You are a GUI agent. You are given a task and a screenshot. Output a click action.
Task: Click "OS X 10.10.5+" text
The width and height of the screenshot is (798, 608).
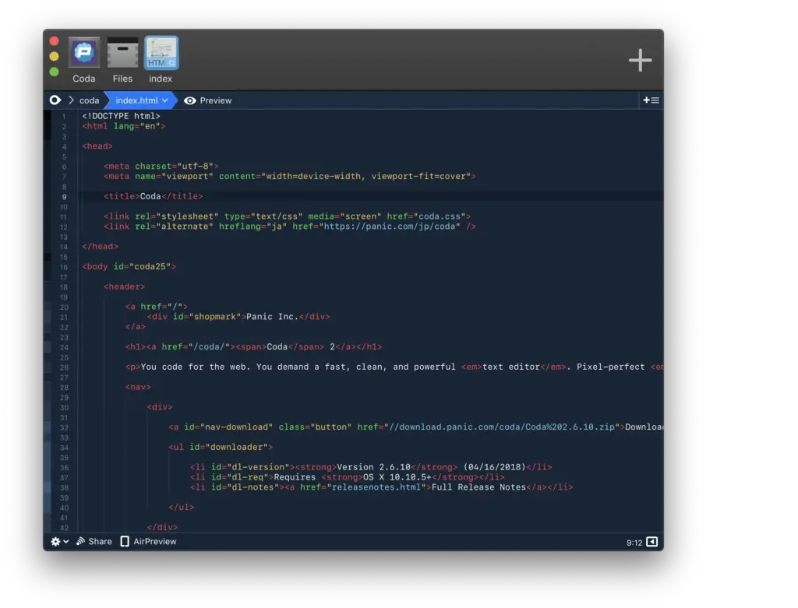click(x=397, y=477)
